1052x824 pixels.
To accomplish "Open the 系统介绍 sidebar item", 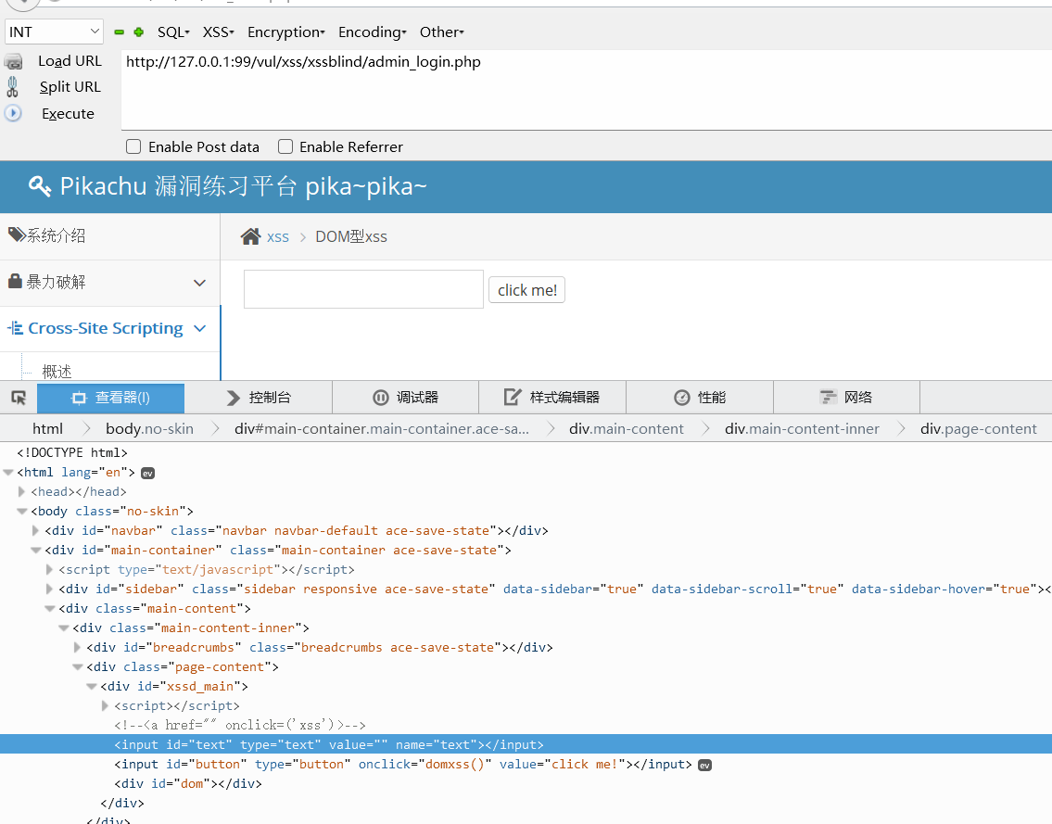I will coord(57,235).
